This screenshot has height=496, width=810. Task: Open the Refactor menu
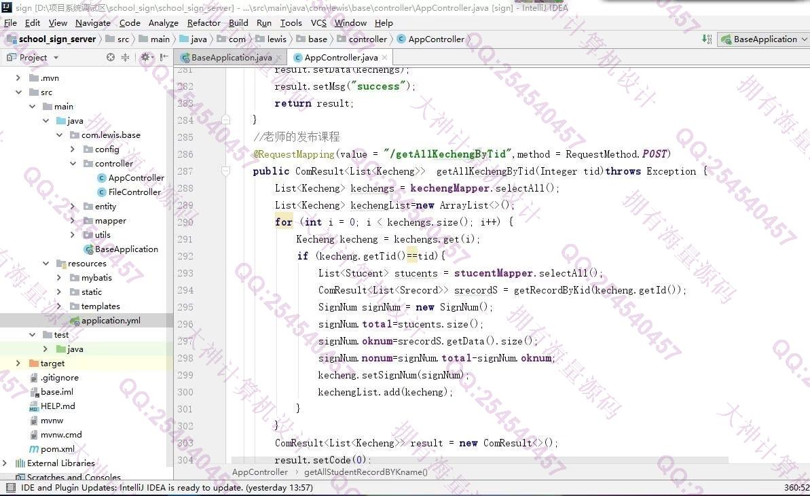tap(204, 22)
